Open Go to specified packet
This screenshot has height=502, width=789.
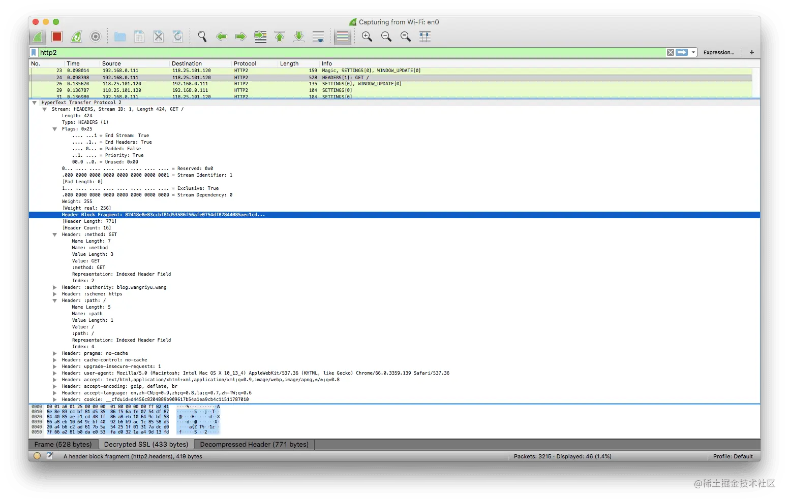(260, 37)
